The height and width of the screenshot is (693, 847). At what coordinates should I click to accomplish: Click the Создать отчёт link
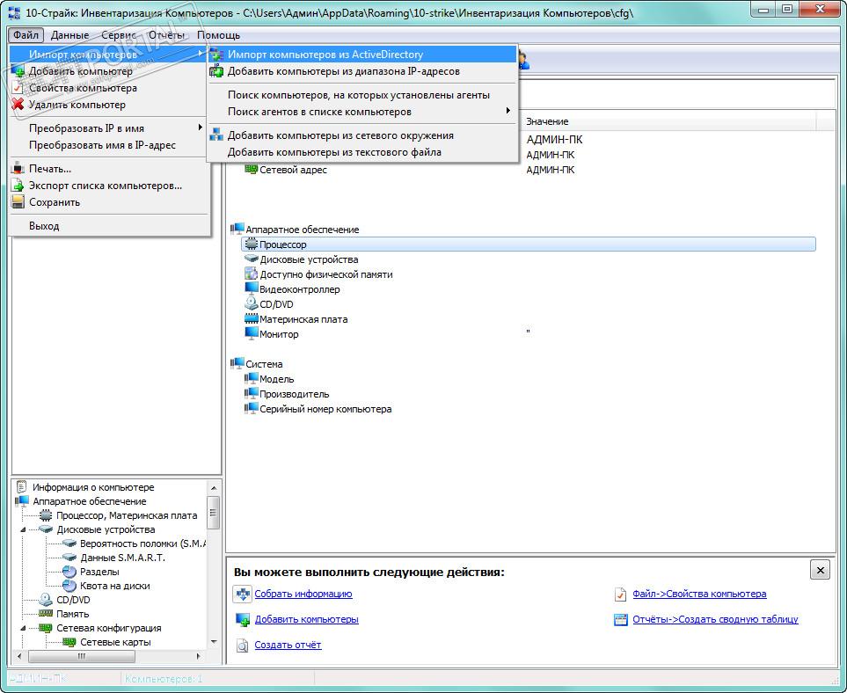[288, 645]
